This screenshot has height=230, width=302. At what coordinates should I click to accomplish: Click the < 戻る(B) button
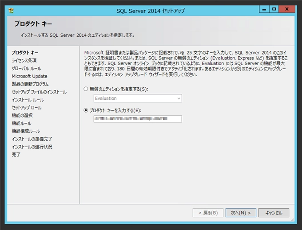point(208,213)
